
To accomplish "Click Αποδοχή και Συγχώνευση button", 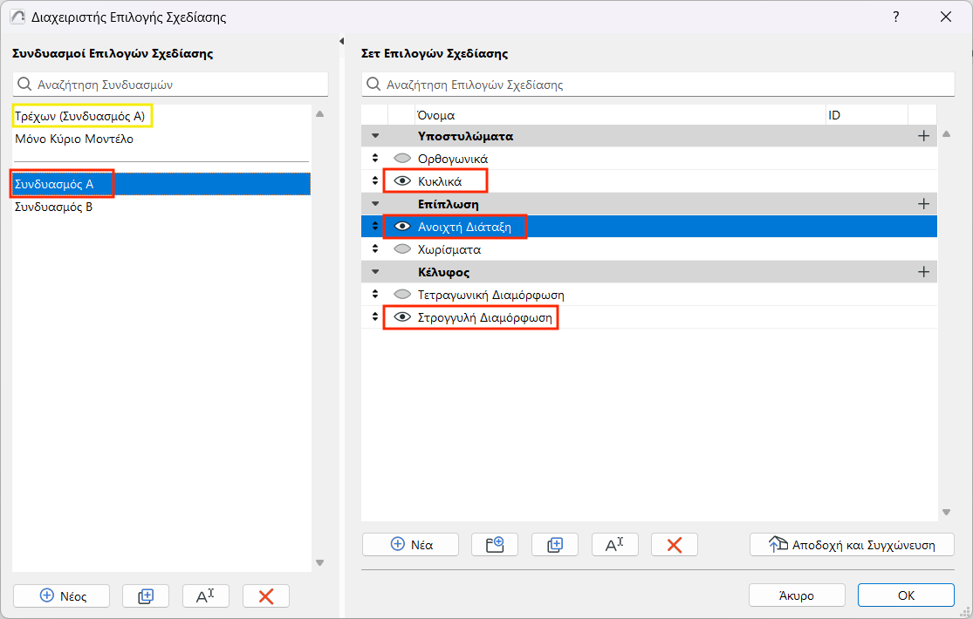I will [x=852, y=545].
